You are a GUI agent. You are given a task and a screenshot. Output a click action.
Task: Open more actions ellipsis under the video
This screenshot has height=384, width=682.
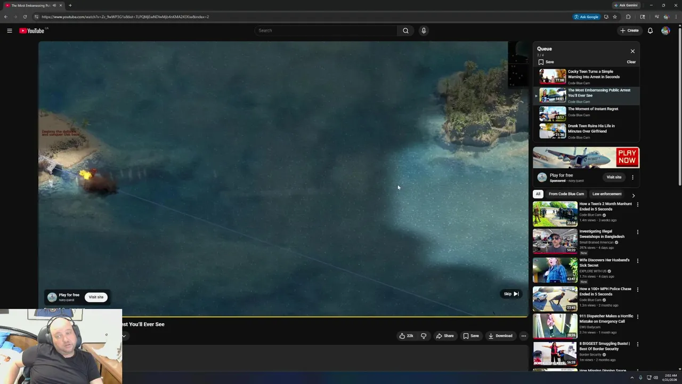[524, 336]
